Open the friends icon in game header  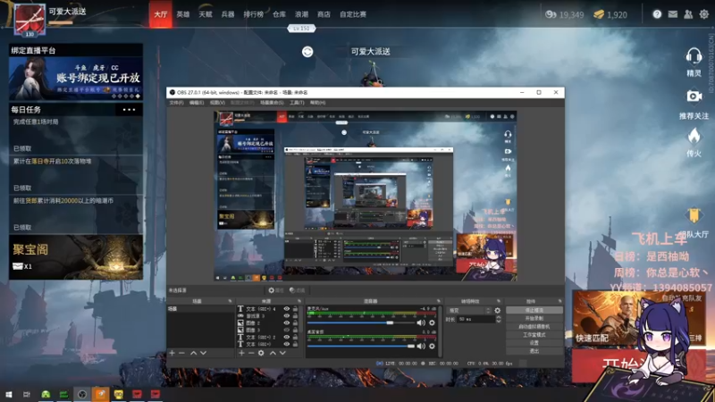pyautogui.click(x=688, y=14)
